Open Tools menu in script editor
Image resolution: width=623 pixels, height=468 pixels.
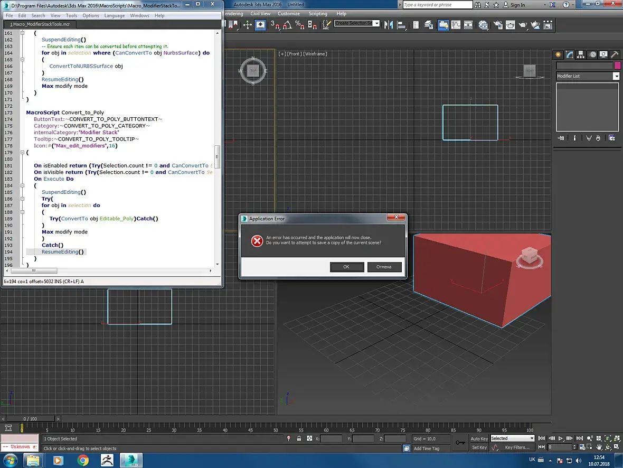pyautogui.click(x=71, y=15)
